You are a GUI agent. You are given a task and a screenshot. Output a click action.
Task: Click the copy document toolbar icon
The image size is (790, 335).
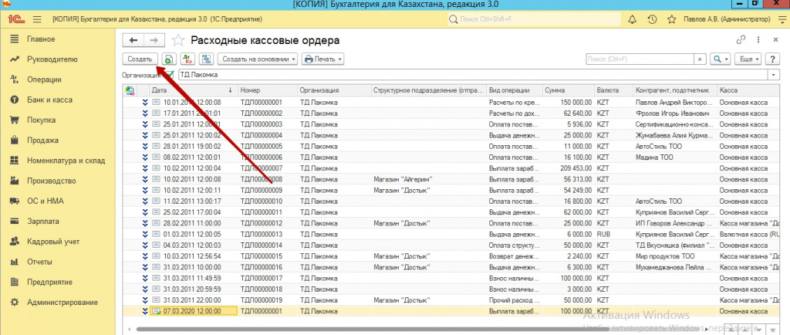[169, 59]
